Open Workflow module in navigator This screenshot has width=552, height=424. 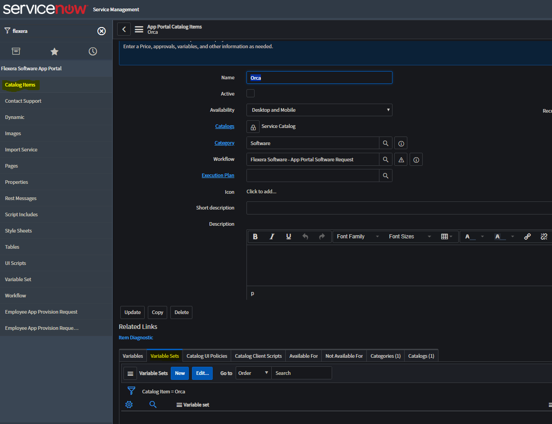pos(16,296)
